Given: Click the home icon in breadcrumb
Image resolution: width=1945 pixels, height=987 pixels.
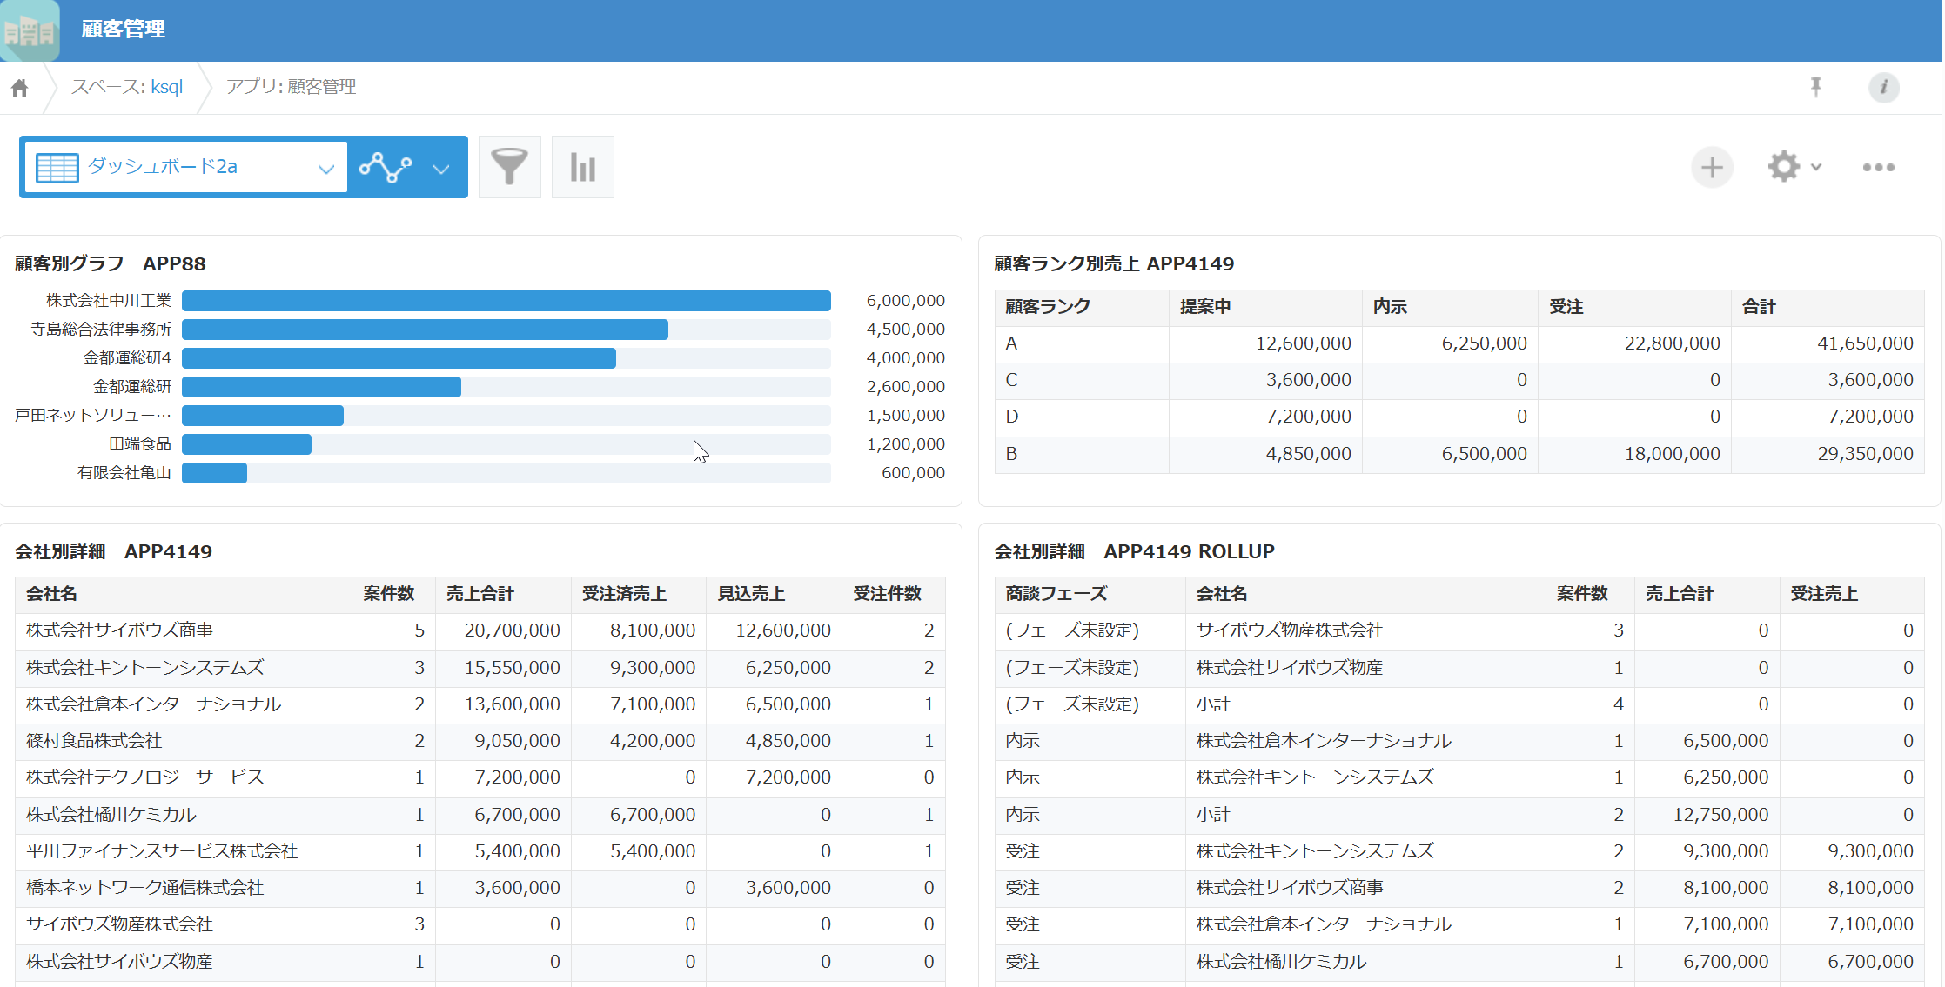Looking at the screenshot, I should (19, 88).
